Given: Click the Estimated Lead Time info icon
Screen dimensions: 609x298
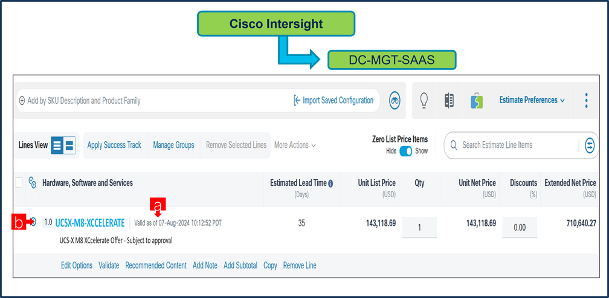Looking at the screenshot, I should [x=330, y=183].
